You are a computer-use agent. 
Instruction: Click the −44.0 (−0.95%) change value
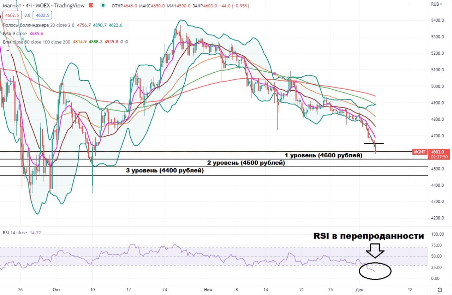tap(234, 6)
